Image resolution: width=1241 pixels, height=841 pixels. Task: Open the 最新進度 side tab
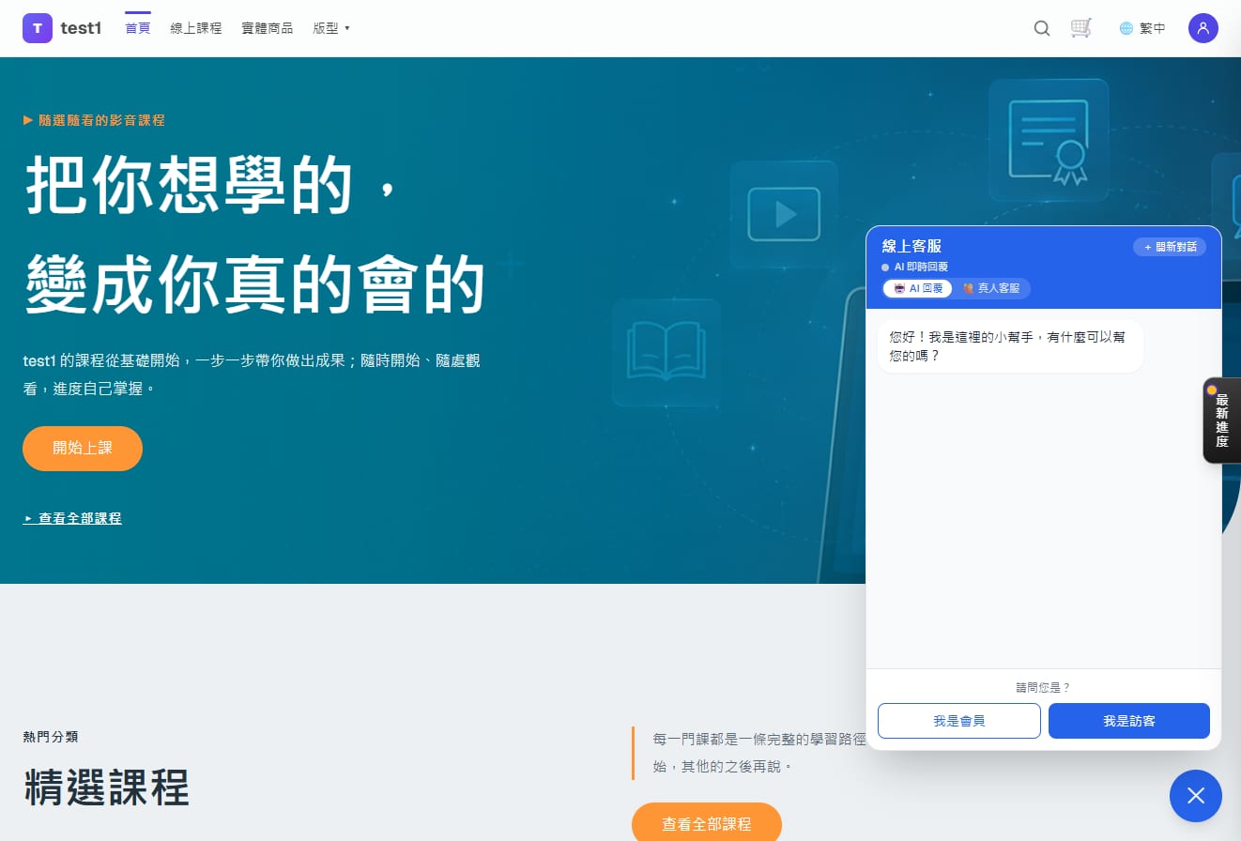point(1221,420)
